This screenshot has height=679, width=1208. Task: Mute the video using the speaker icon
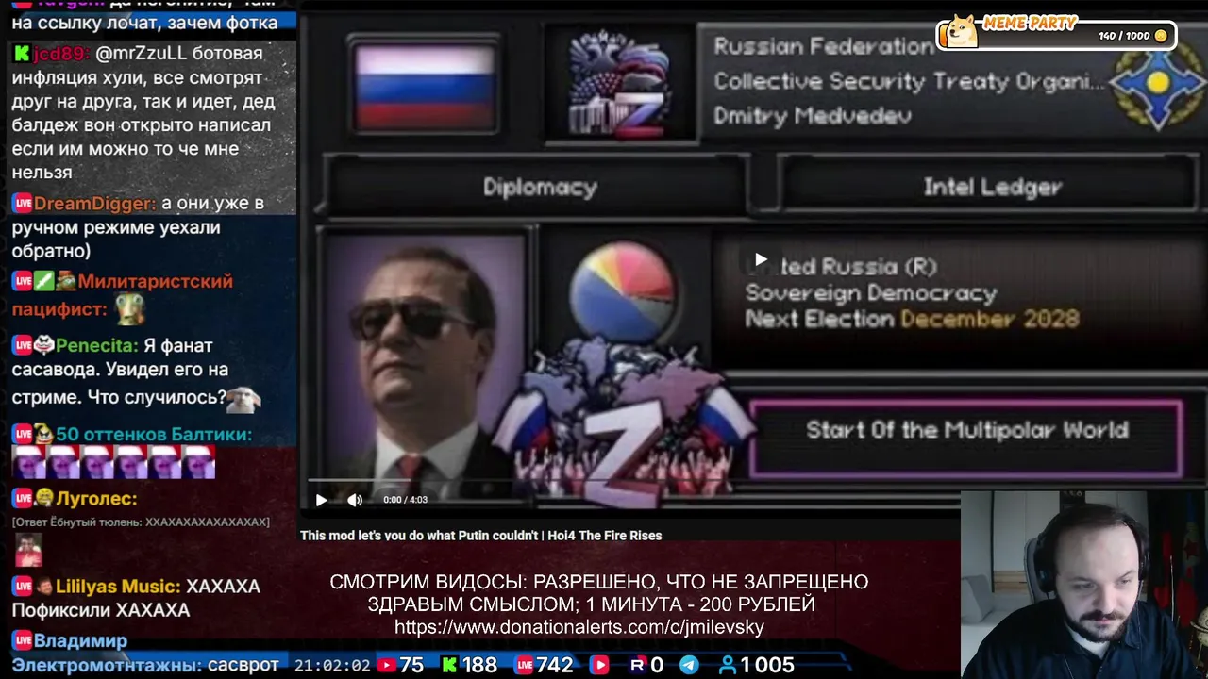pos(355,500)
